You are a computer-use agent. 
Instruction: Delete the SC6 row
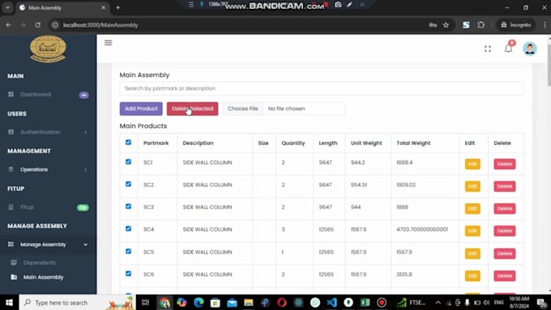504,275
